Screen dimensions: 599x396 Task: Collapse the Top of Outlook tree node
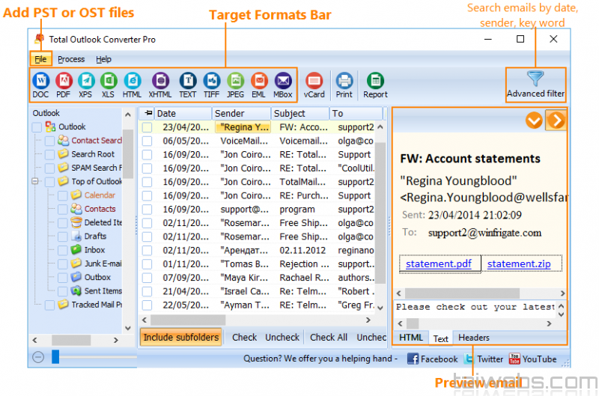pyautogui.click(x=35, y=181)
